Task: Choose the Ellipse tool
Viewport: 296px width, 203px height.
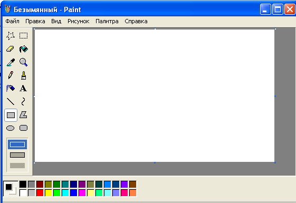Action: (x=11, y=128)
